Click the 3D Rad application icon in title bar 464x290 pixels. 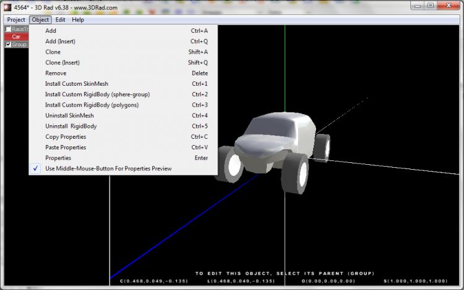point(7,6)
